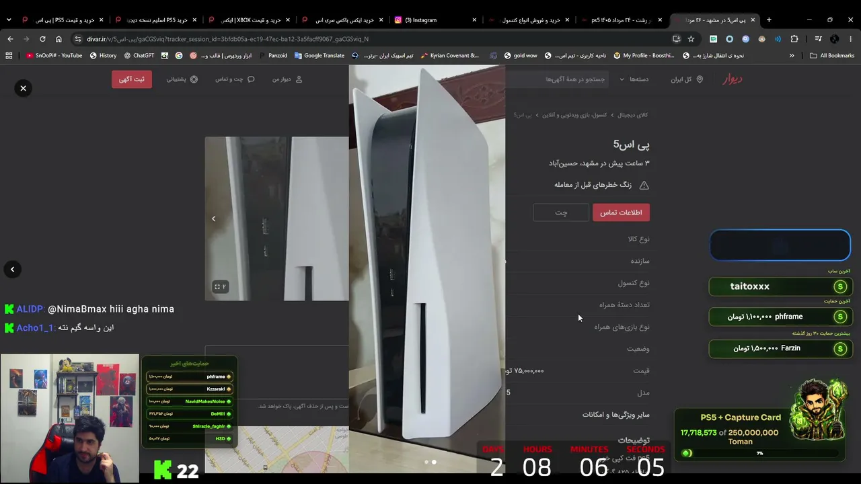Viewport: 861px width, 484px height.
Task: Expand the Chrome tab search chevron
Action: [x=9, y=20]
